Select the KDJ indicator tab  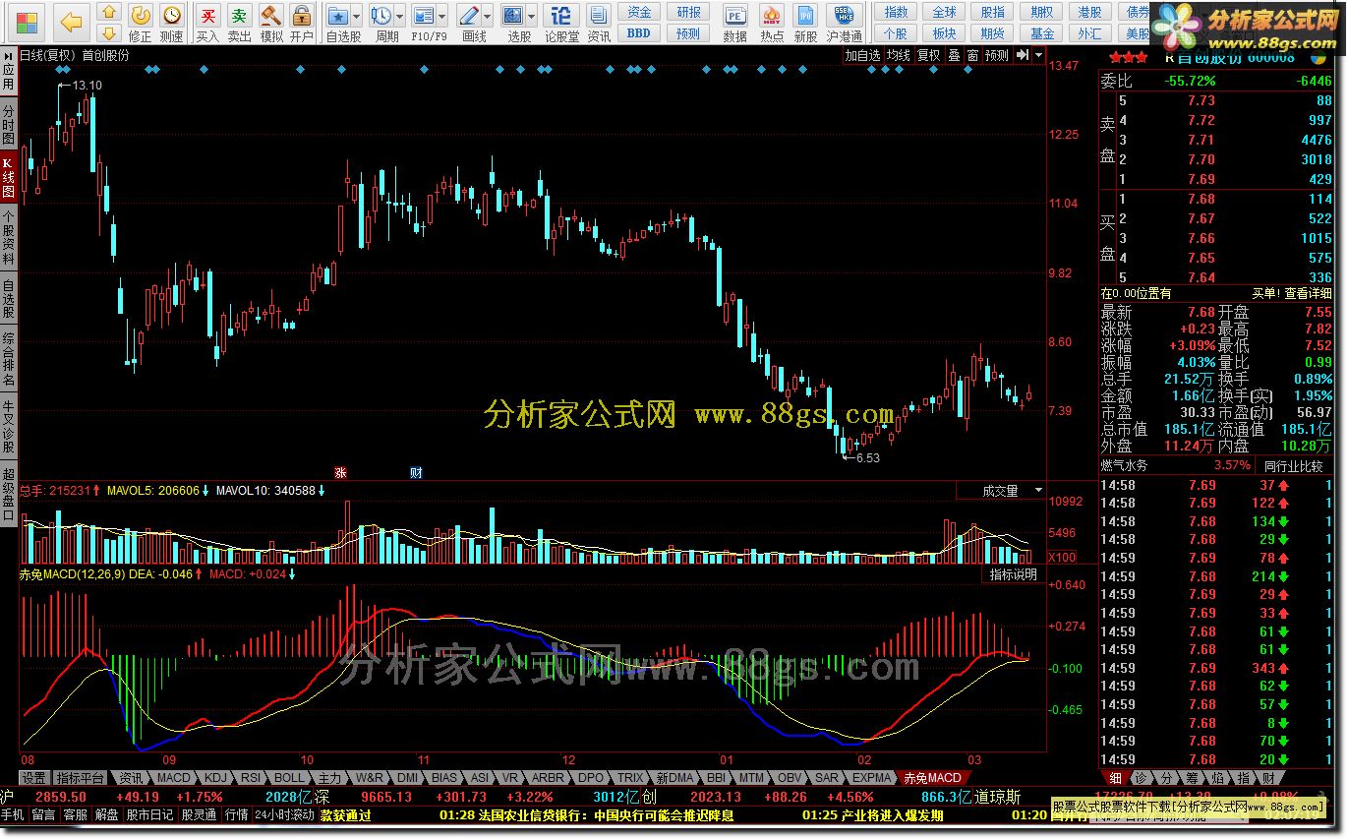pyautogui.click(x=214, y=778)
